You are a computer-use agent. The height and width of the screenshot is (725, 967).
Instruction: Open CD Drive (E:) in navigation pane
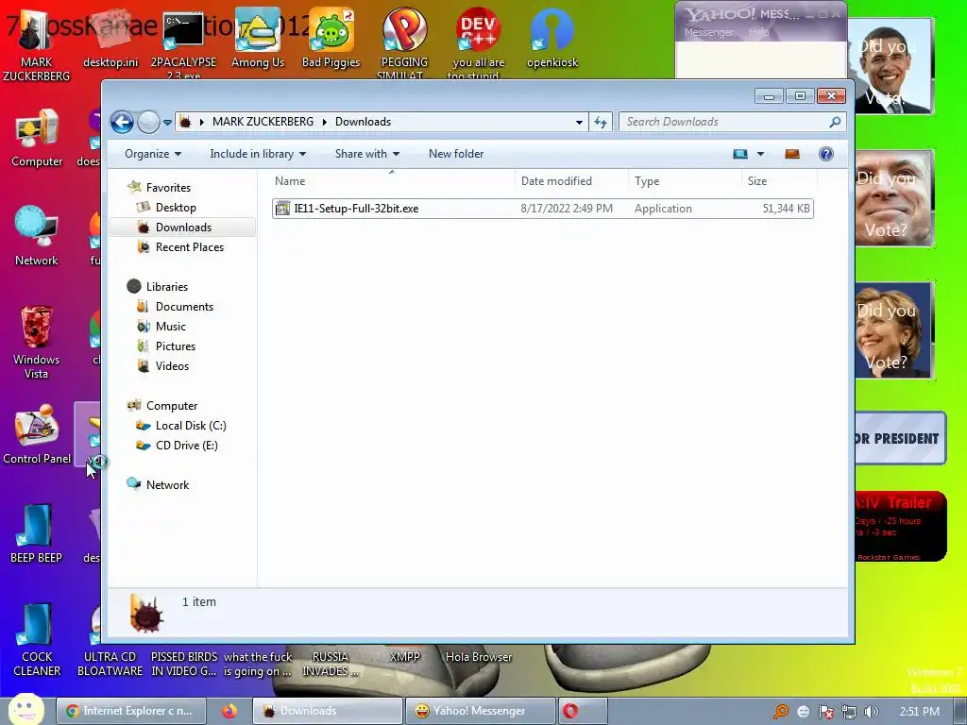[186, 446]
